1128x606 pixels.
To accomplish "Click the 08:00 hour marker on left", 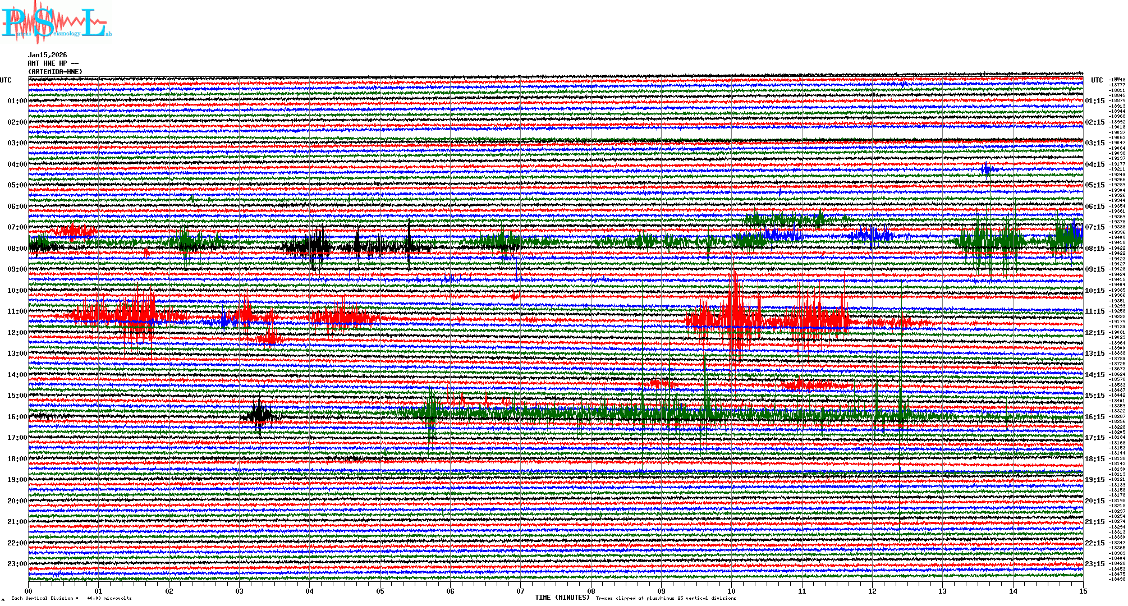I will coord(17,249).
